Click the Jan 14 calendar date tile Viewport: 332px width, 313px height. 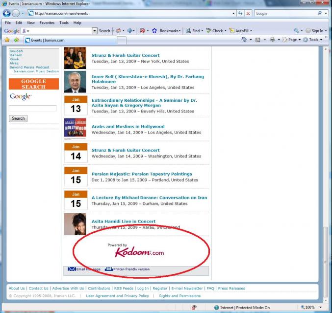tap(76, 153)
